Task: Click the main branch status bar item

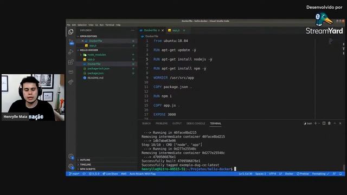Action: (x=74, y=174)
